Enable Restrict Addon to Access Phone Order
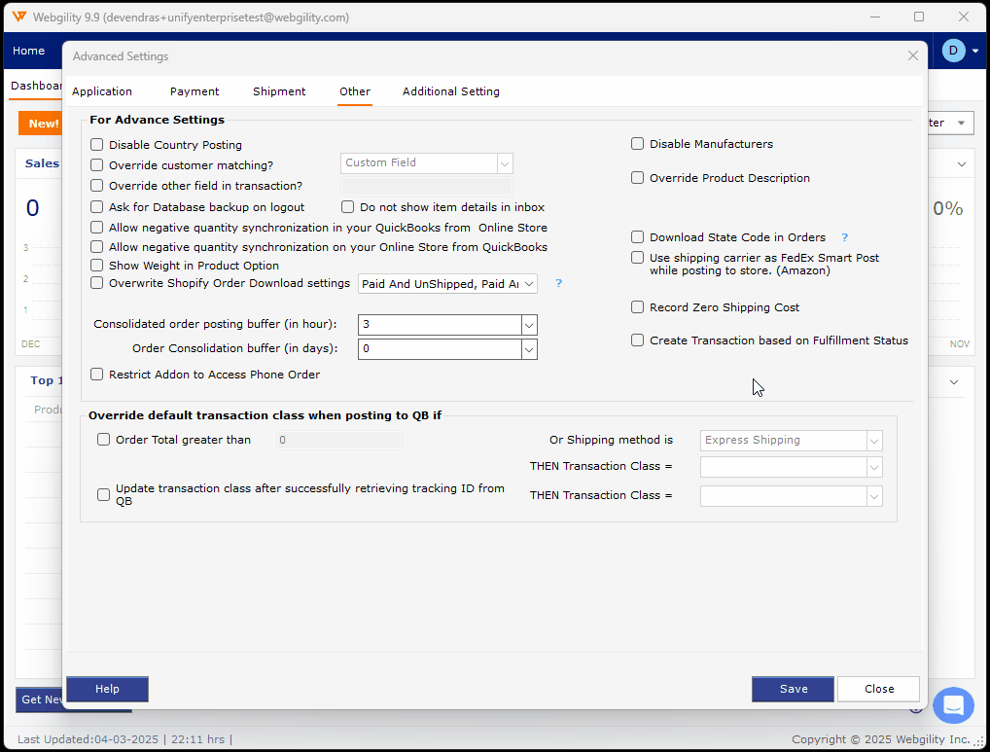 click(97, 375)
